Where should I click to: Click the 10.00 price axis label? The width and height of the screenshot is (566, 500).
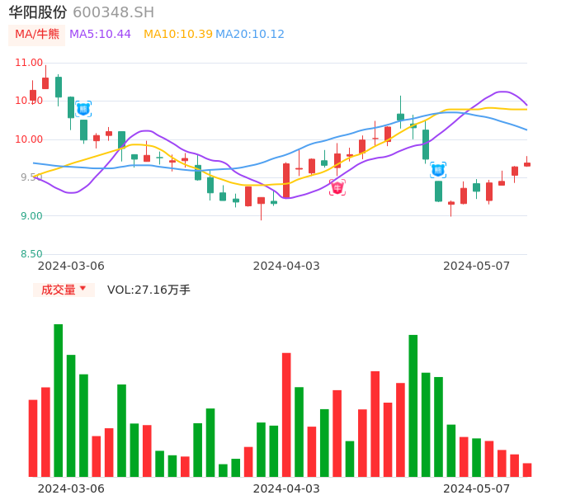pos(29,139)
